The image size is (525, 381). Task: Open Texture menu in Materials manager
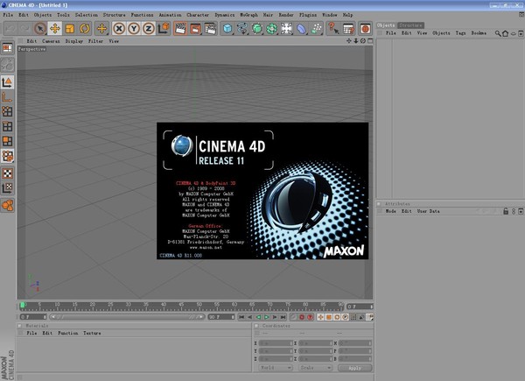92,333
